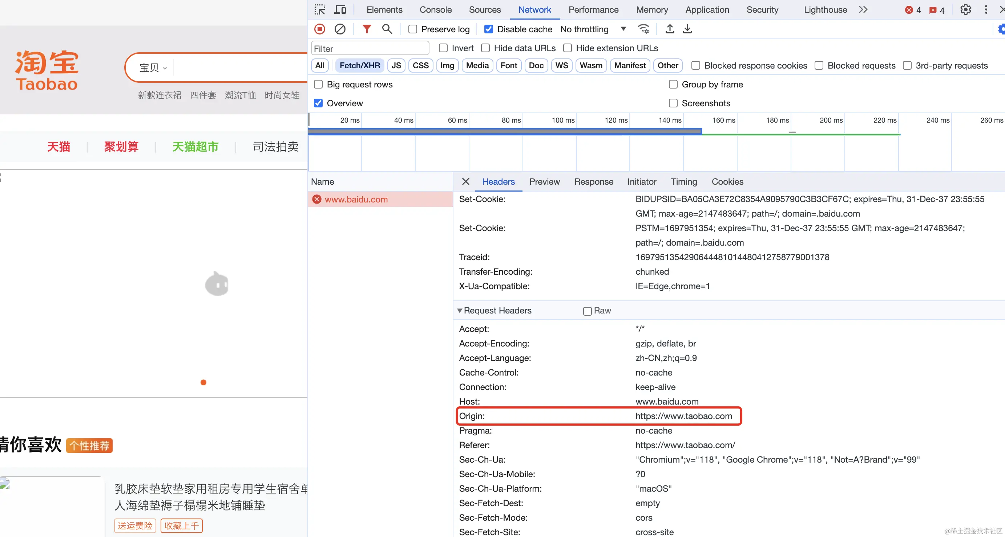Open the network conditions wifi icon
Viewport: 1005px width, 537px height.
pyautogui.click(x=643, y=29)
